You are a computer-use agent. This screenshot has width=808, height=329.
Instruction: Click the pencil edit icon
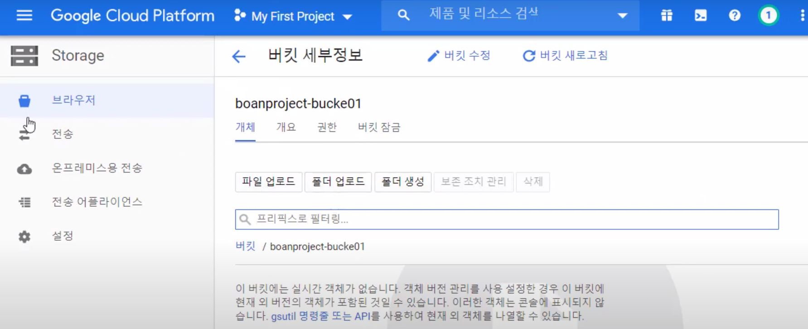pos(433,56)
